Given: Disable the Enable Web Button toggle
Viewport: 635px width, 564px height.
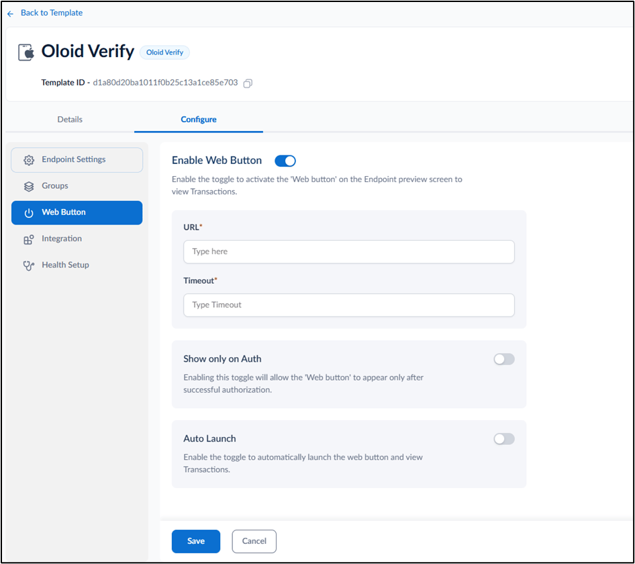Looking at the screenshot, I should 285,161.
